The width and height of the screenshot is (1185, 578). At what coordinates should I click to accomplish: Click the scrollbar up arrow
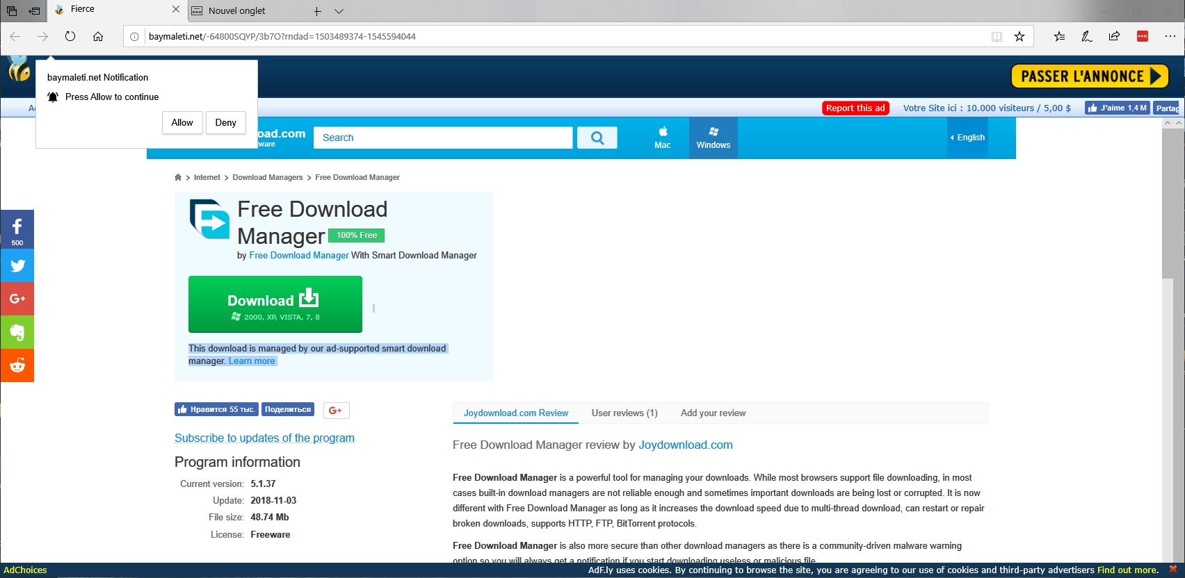tap(1168, 123)
